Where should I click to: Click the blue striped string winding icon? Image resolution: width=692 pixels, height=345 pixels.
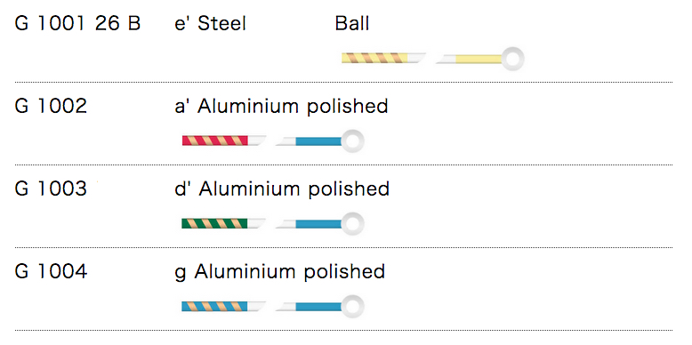[224, 306]
